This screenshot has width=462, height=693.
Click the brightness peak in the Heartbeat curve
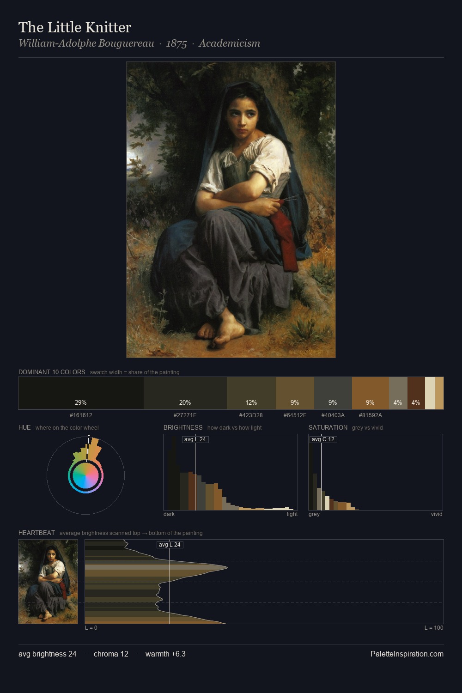[226, 567]
